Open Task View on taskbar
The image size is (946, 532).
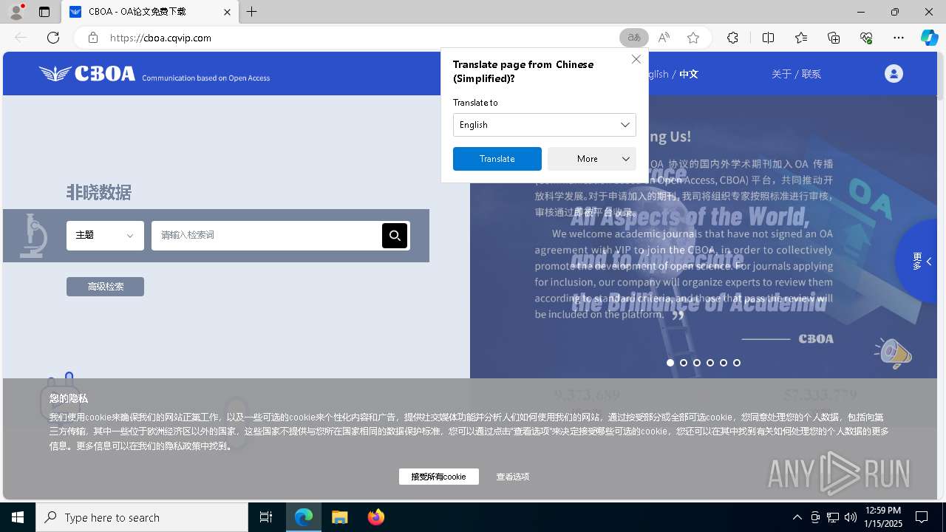tap(266, 517)
